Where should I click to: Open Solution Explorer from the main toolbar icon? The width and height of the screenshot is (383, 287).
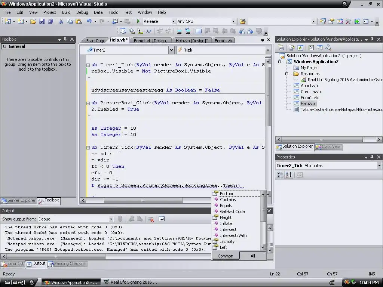pyautogui.click(x=323, y=21)
